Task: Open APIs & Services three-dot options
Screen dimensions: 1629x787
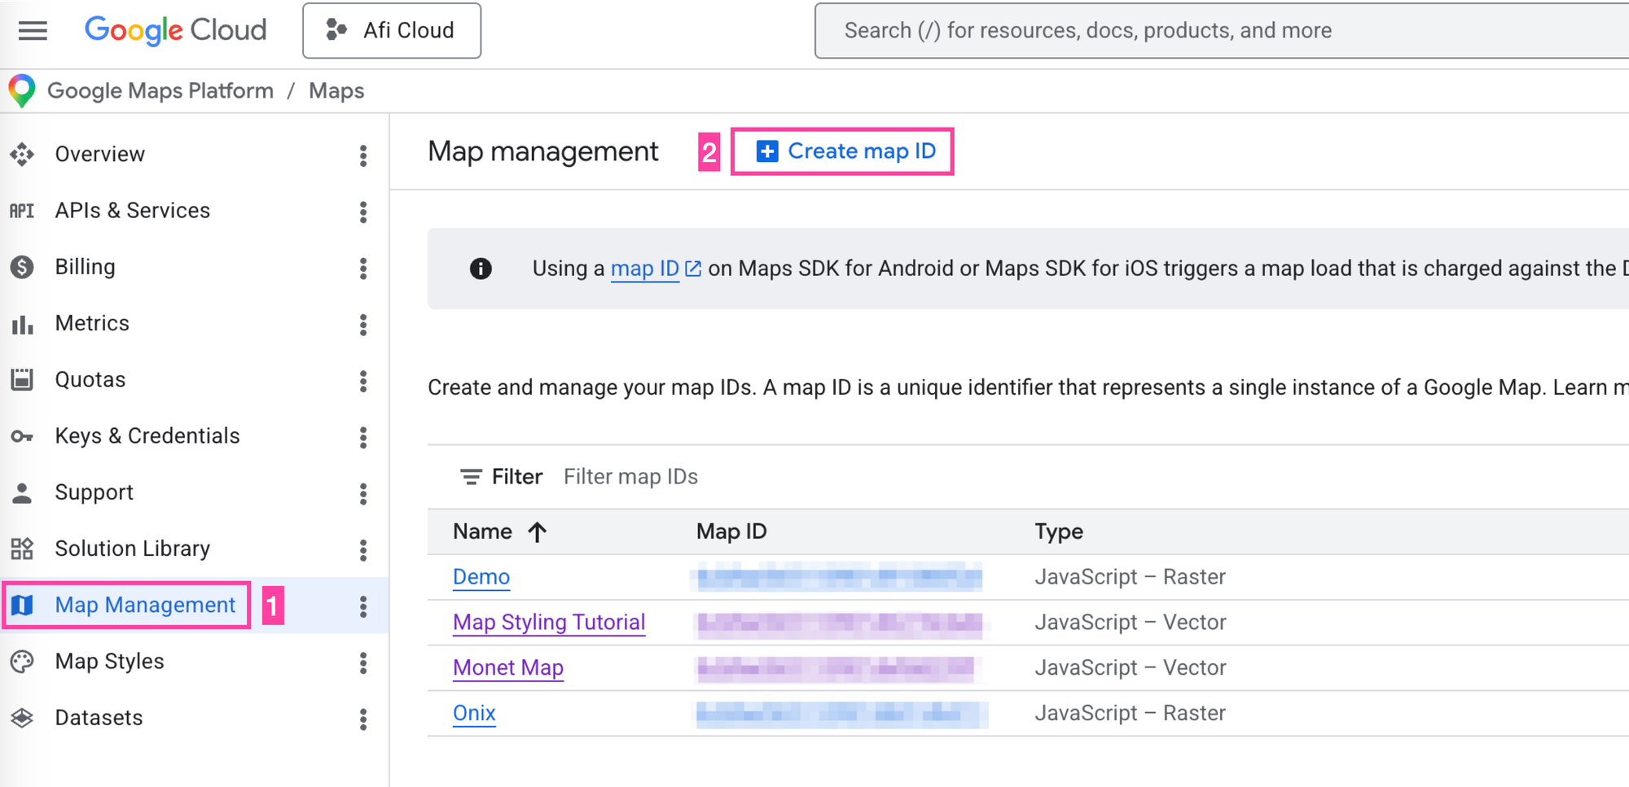Action: [363, 212]
